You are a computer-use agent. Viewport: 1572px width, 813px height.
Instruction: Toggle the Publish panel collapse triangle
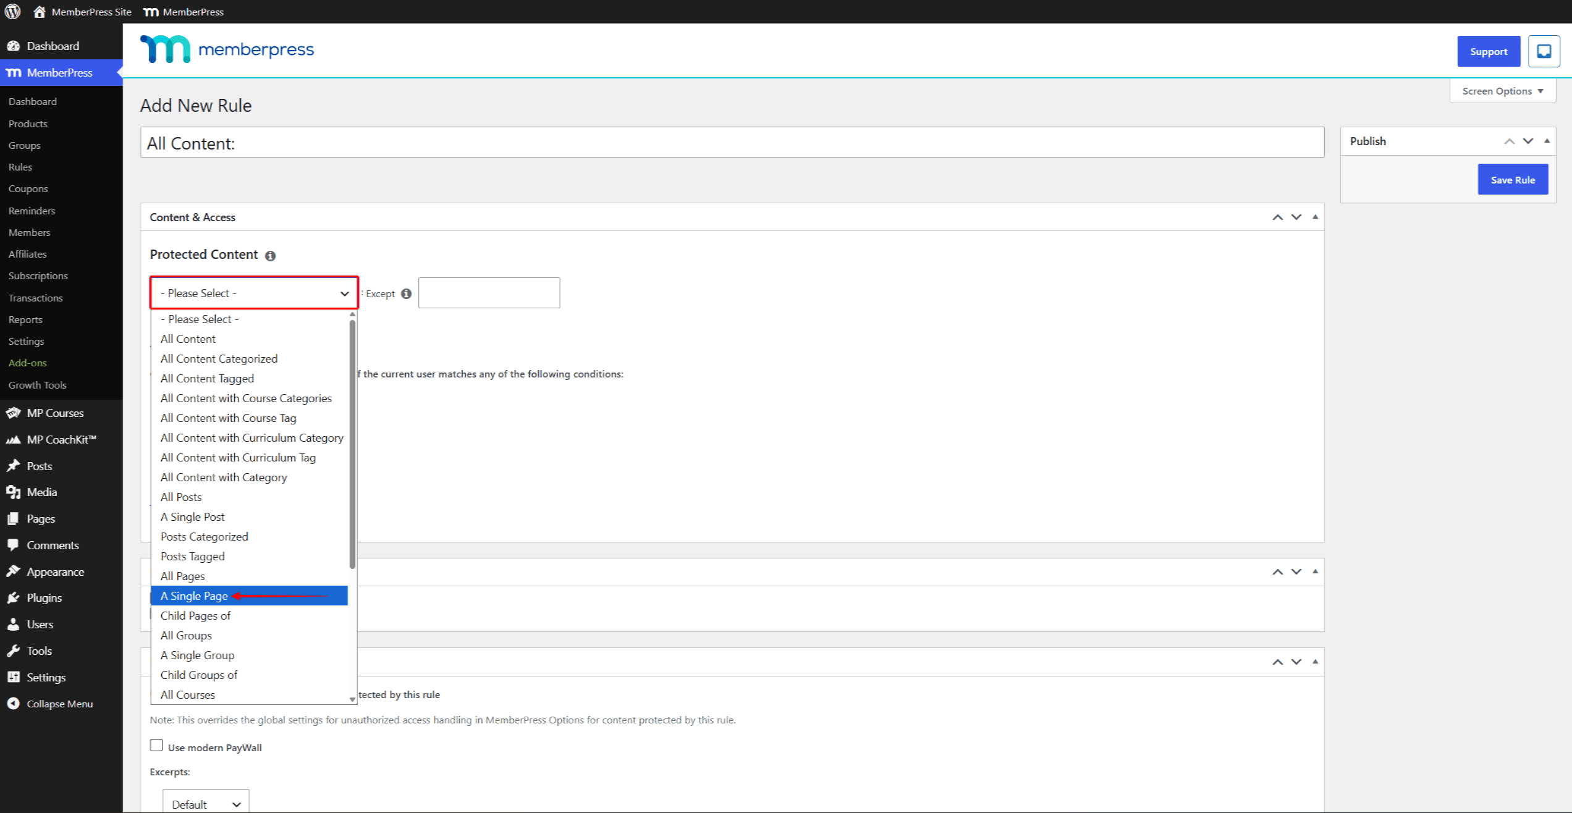(x=1547, y=141)
